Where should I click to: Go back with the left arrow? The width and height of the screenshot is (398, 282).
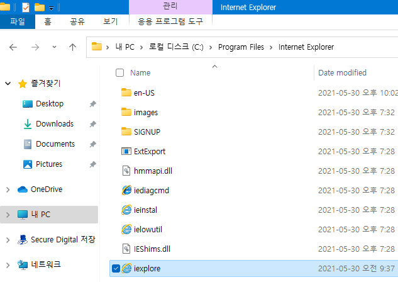[13, 47]
